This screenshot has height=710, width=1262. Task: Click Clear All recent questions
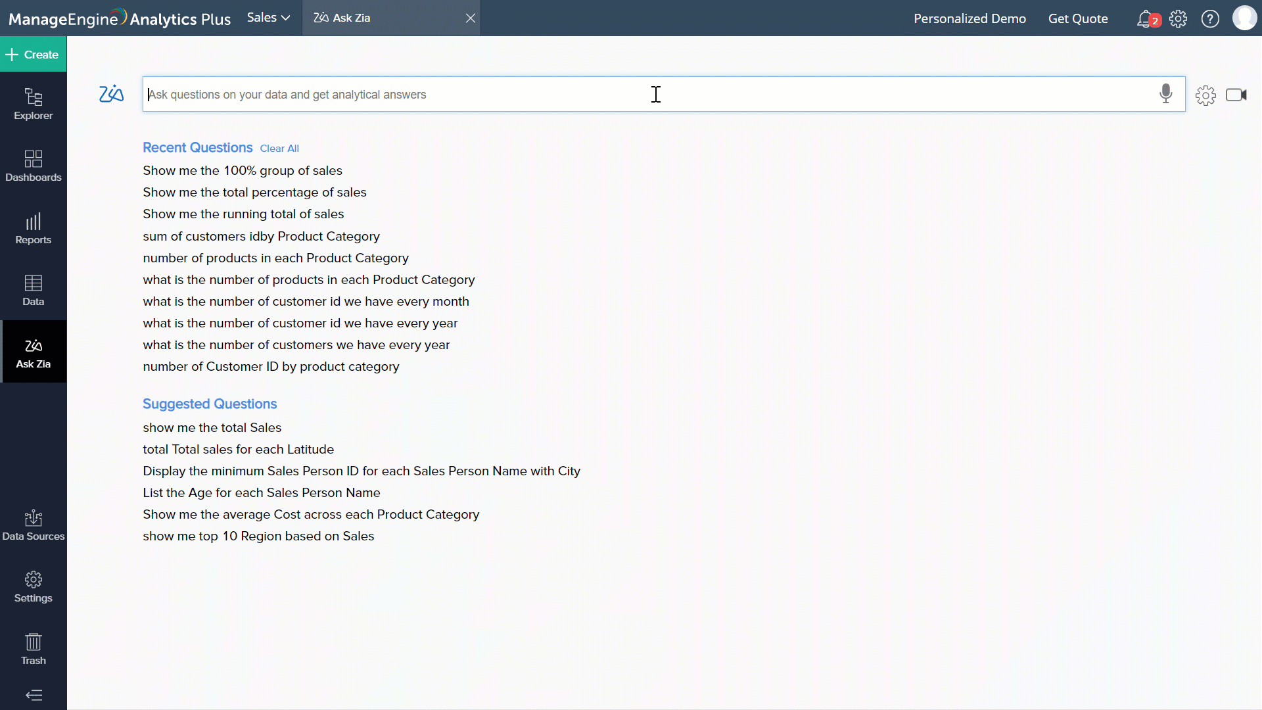(279, 149)
